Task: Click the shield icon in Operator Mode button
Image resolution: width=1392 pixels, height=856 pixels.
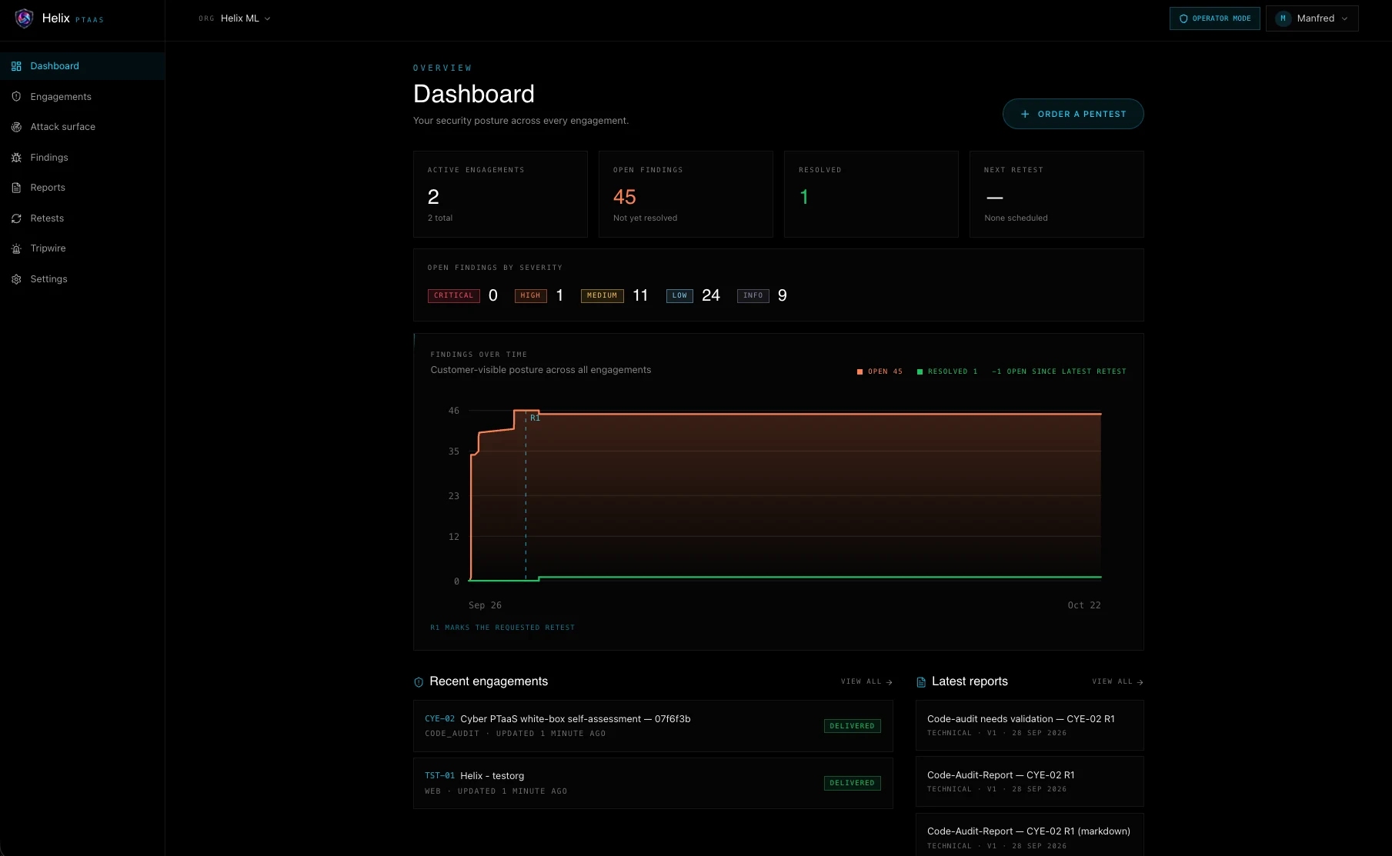Action: 1183,18
